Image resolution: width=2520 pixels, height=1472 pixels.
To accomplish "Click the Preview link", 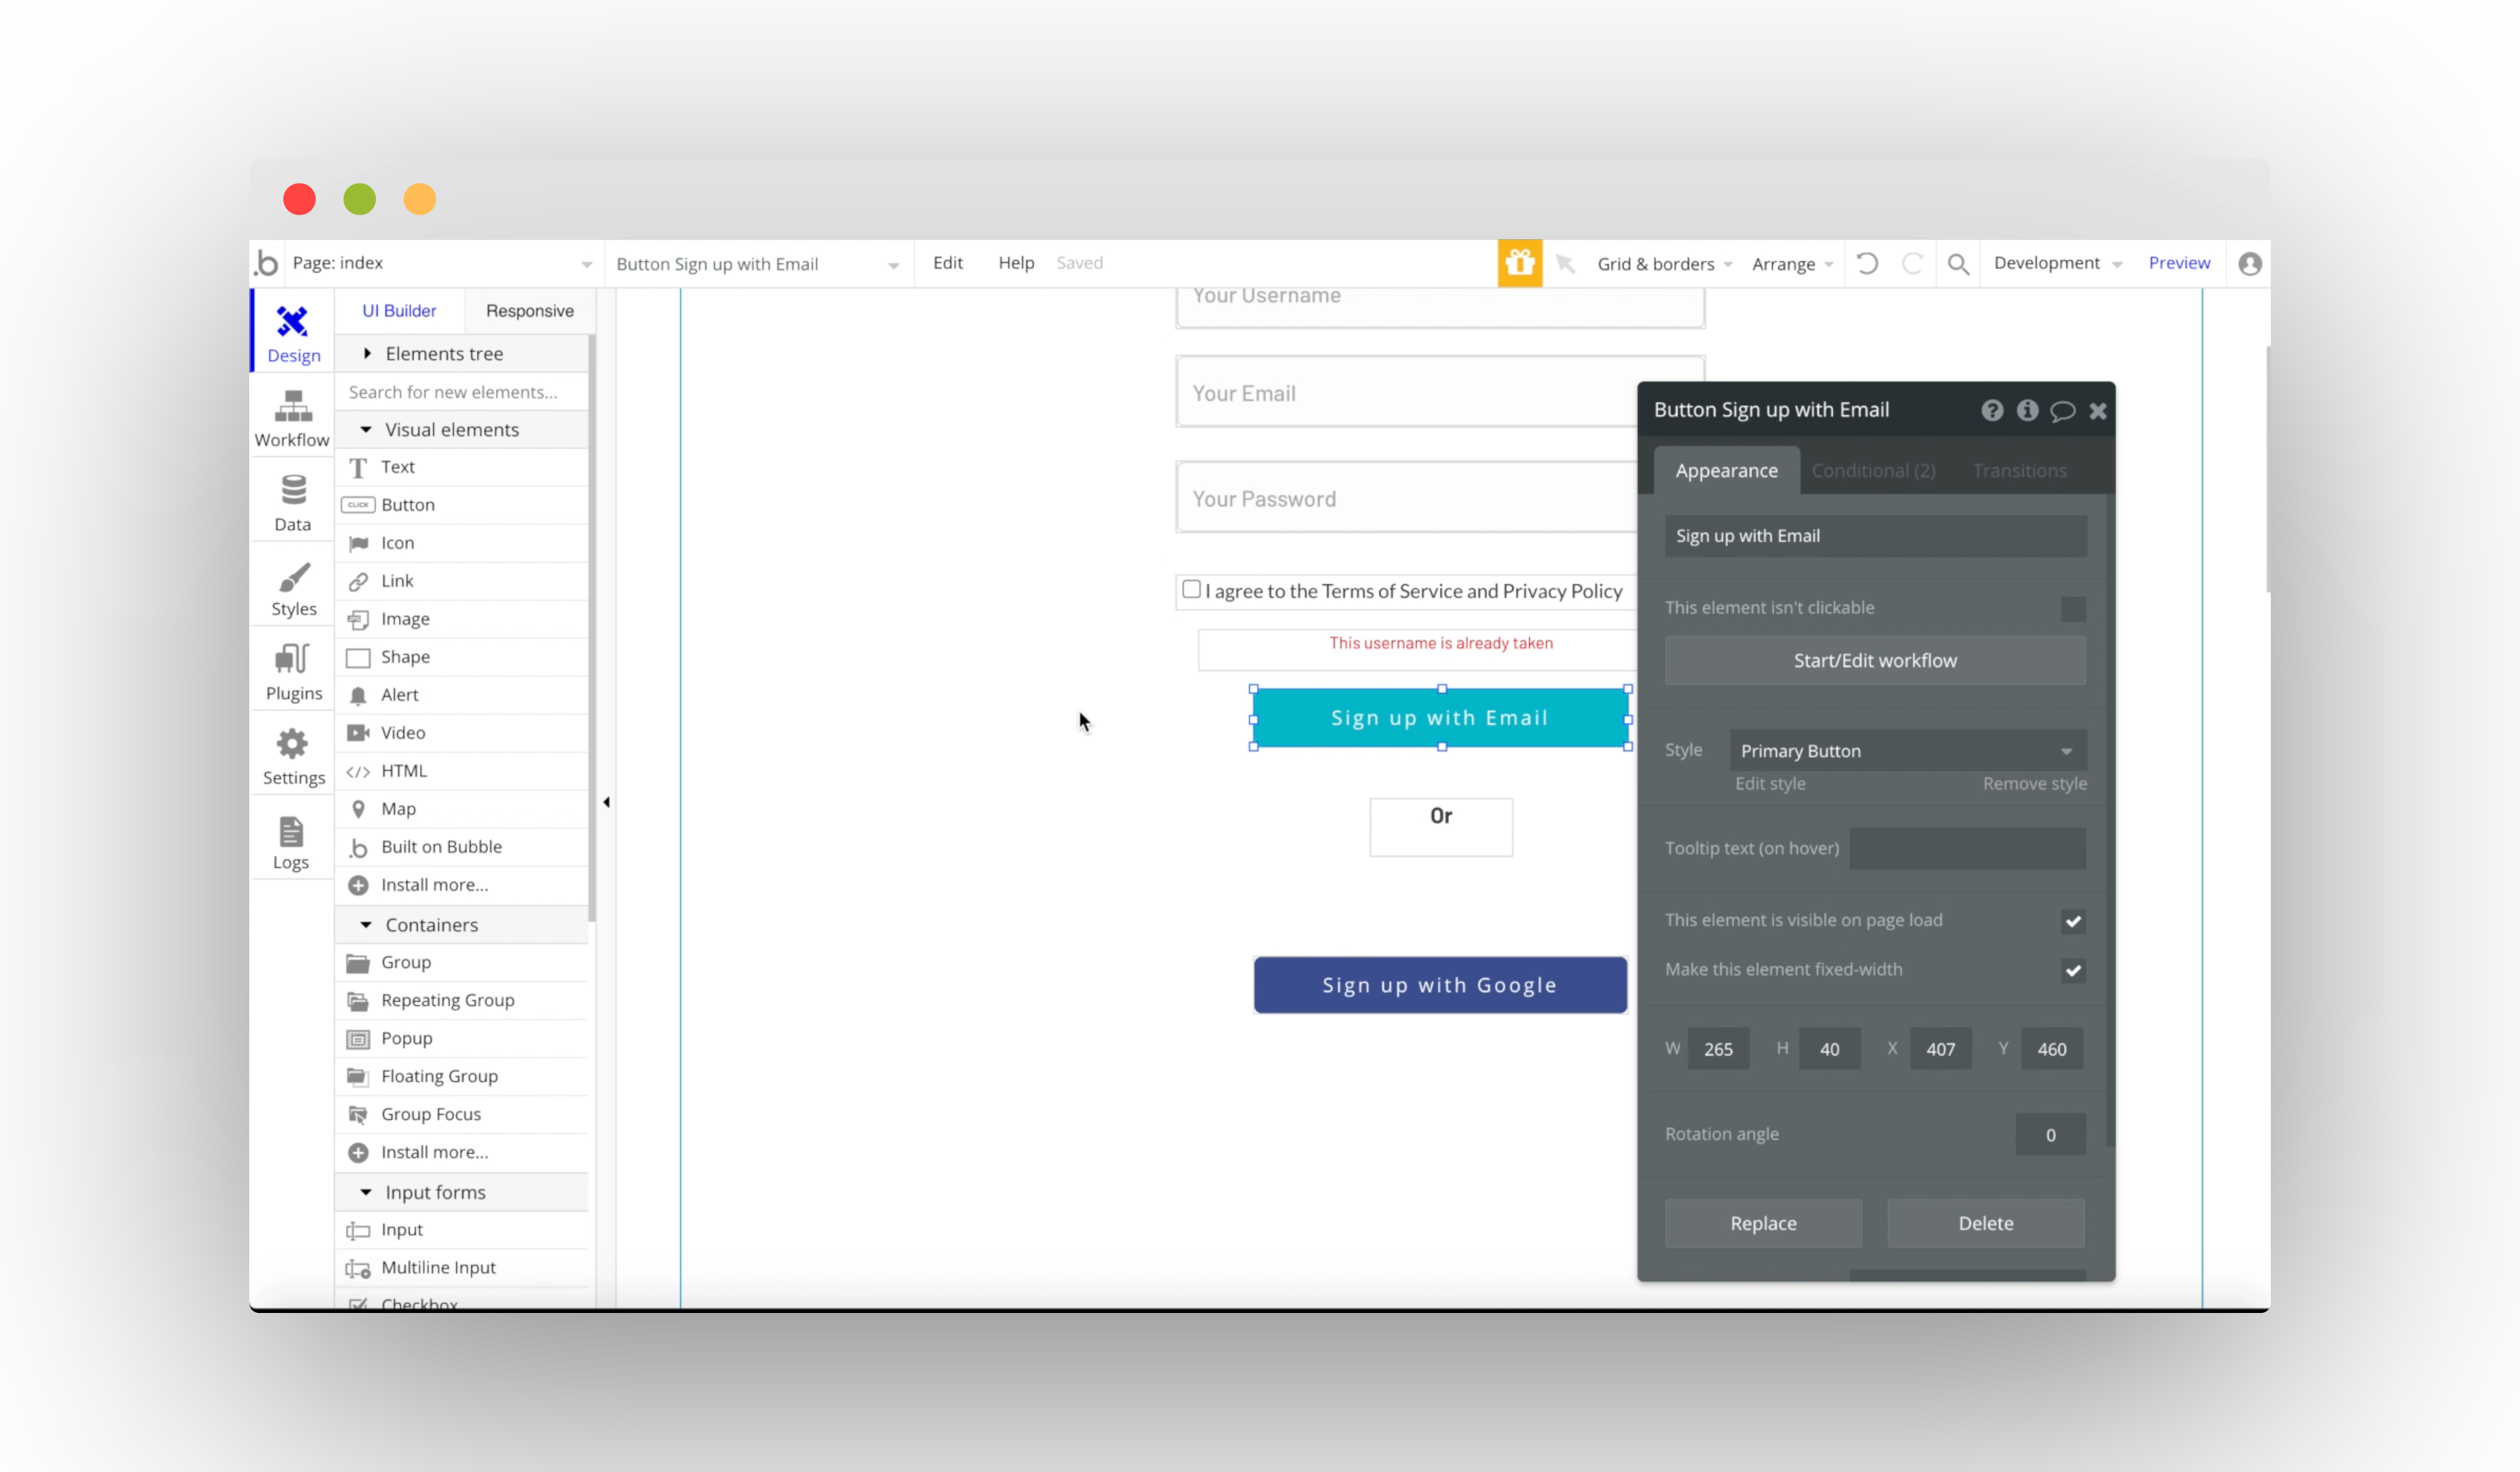I will pyautogui.click(x=2179, y=263).
